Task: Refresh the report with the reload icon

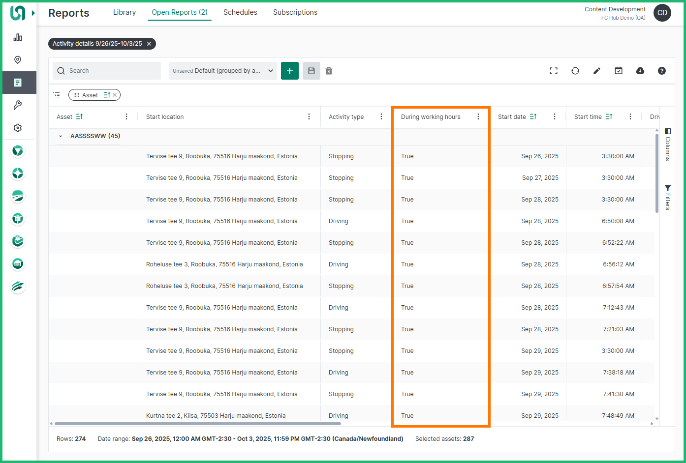Action: pyautogui.click(x=575, y=71)
